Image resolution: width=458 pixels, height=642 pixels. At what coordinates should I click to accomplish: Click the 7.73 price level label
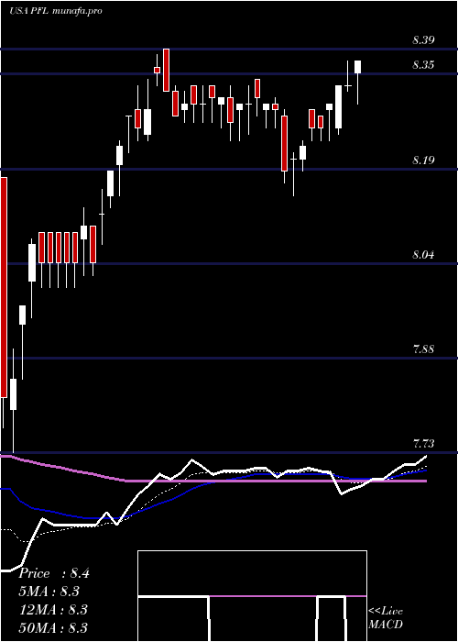coord(423,444)
